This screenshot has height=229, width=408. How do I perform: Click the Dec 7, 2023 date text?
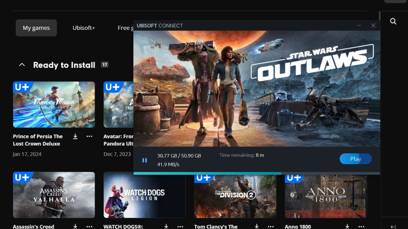pos(117,154)
